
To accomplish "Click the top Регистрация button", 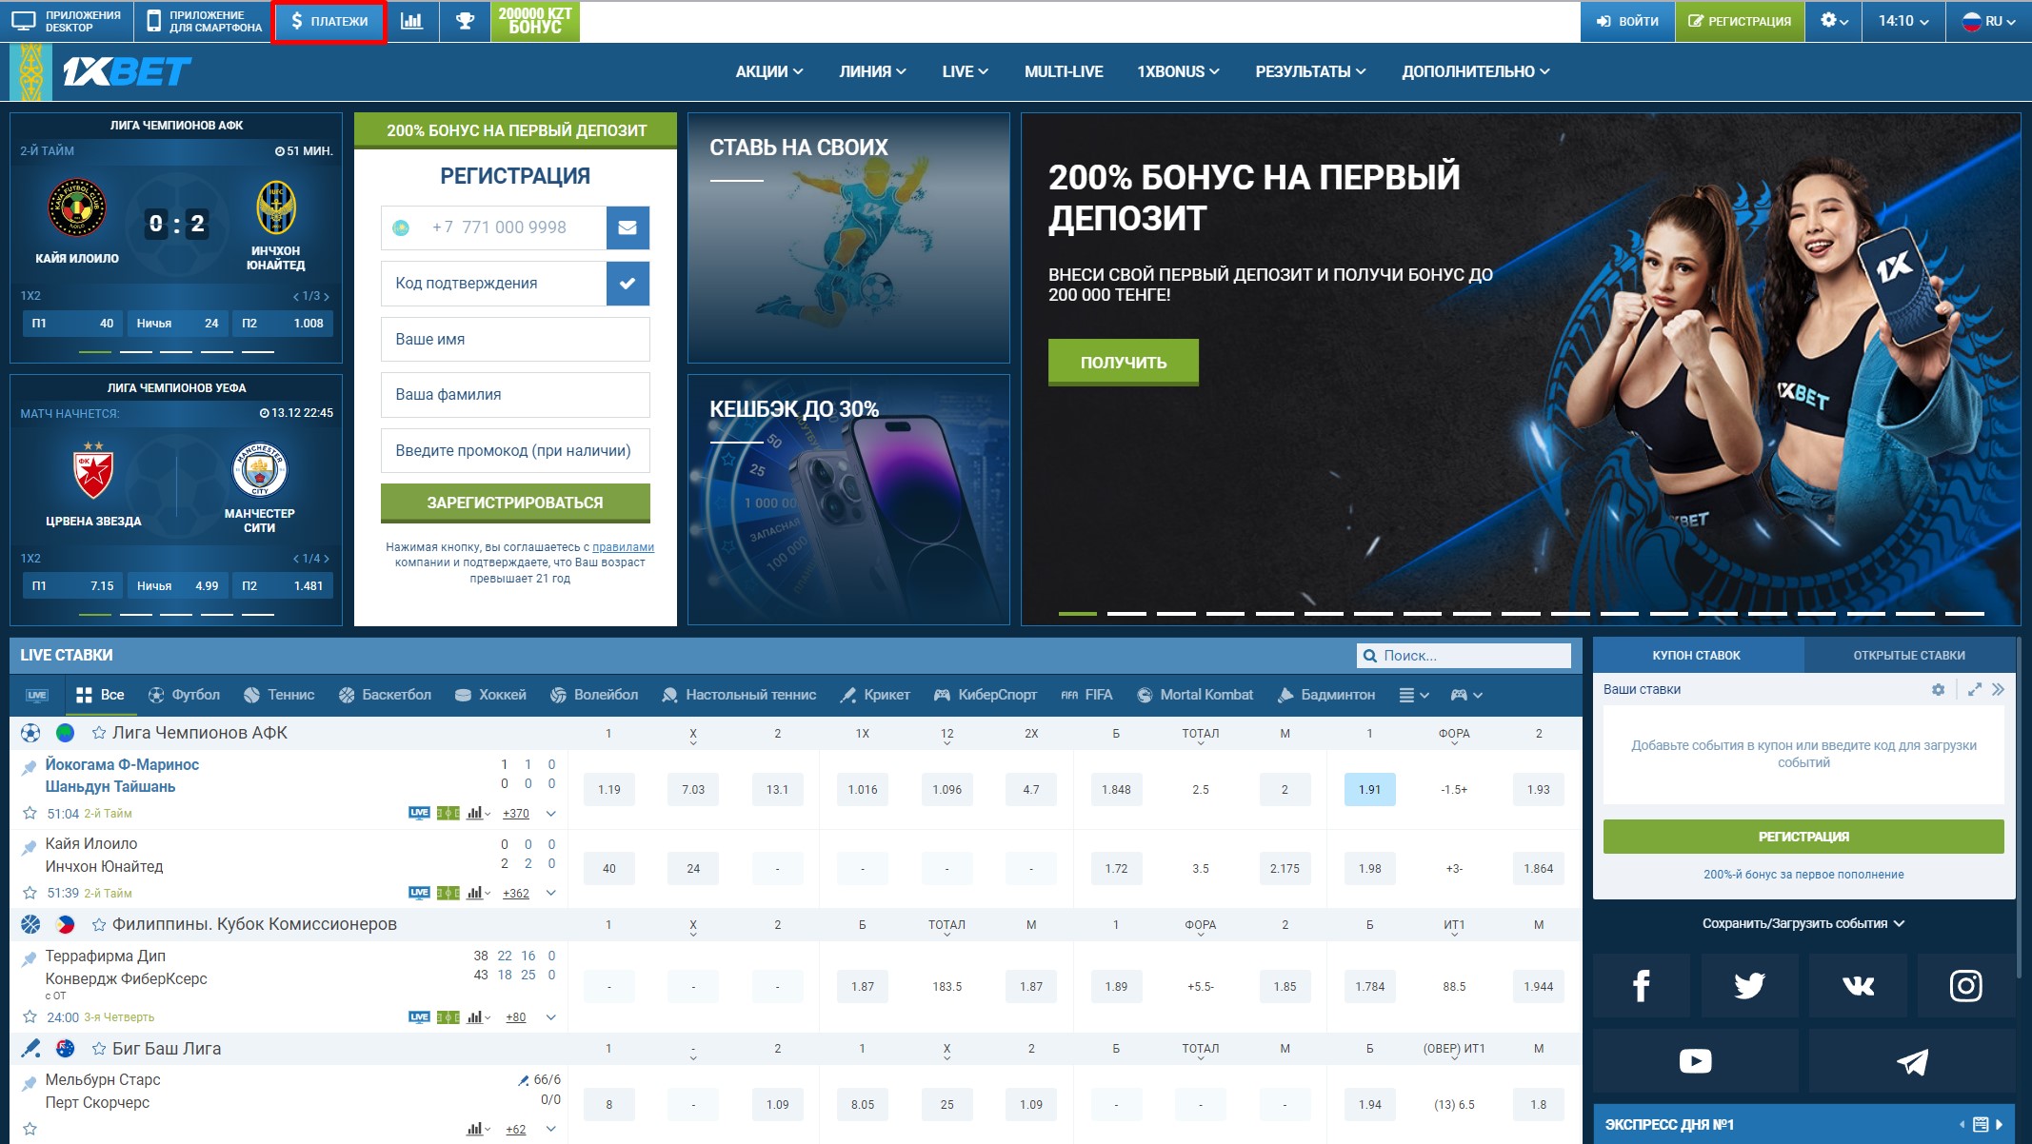I will tap(1740, 21).
